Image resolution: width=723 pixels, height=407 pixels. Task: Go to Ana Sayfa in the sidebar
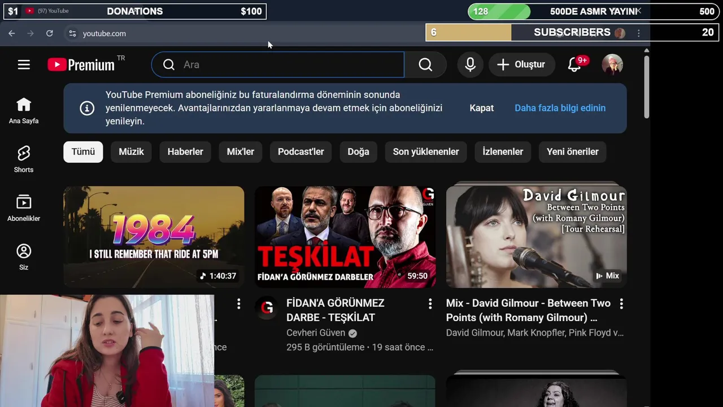click(x=24, y=110)
